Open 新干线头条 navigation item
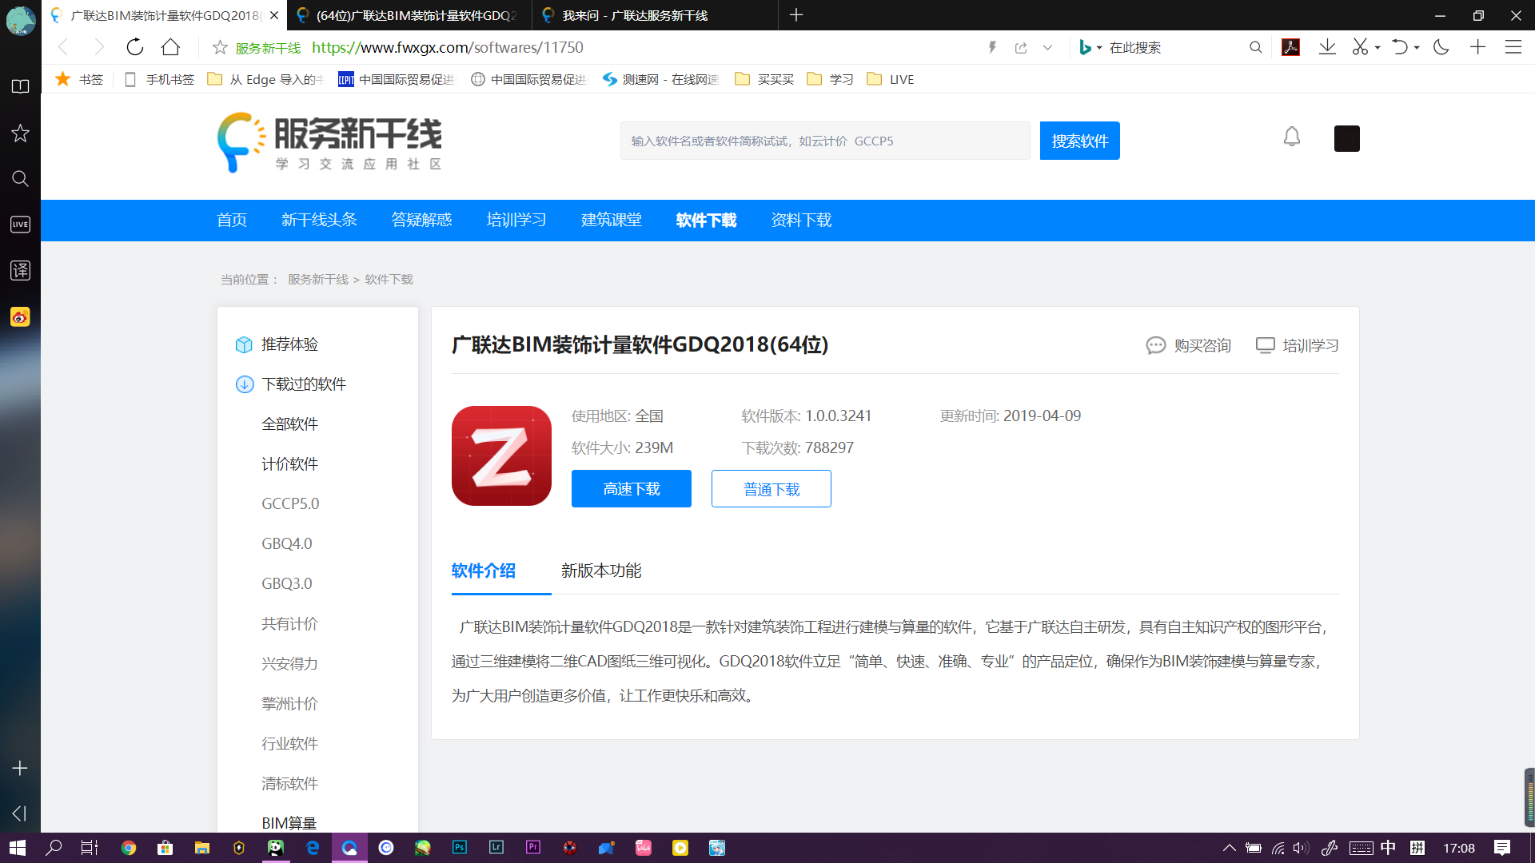Viewport: 1535px width, 863px height. tap(319, 220)
